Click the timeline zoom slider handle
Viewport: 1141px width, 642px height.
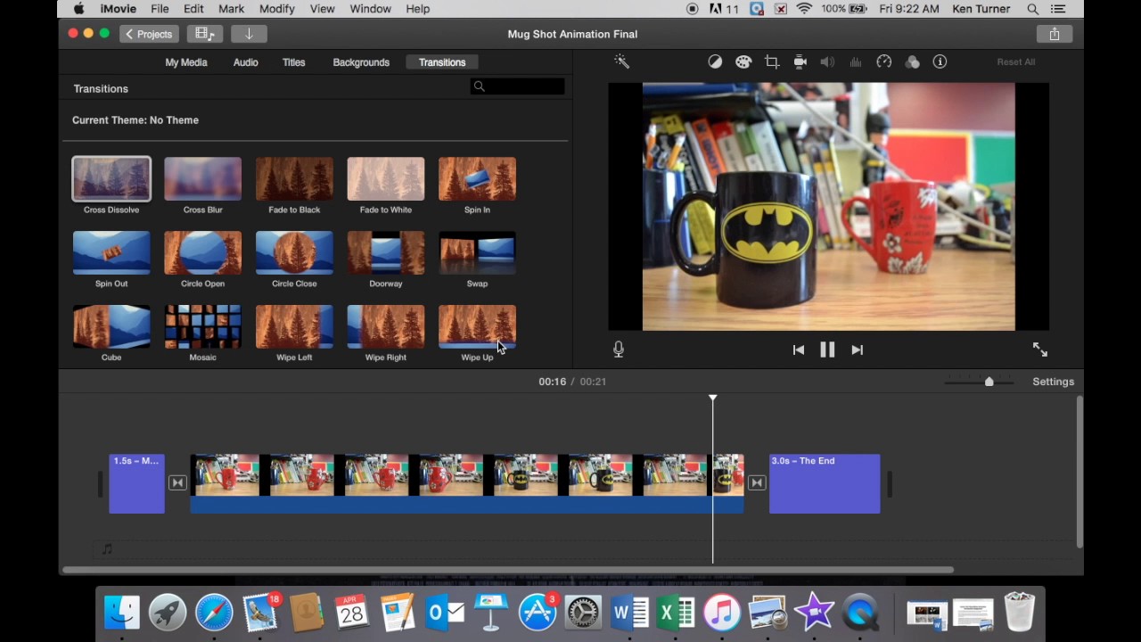point(989,382)
